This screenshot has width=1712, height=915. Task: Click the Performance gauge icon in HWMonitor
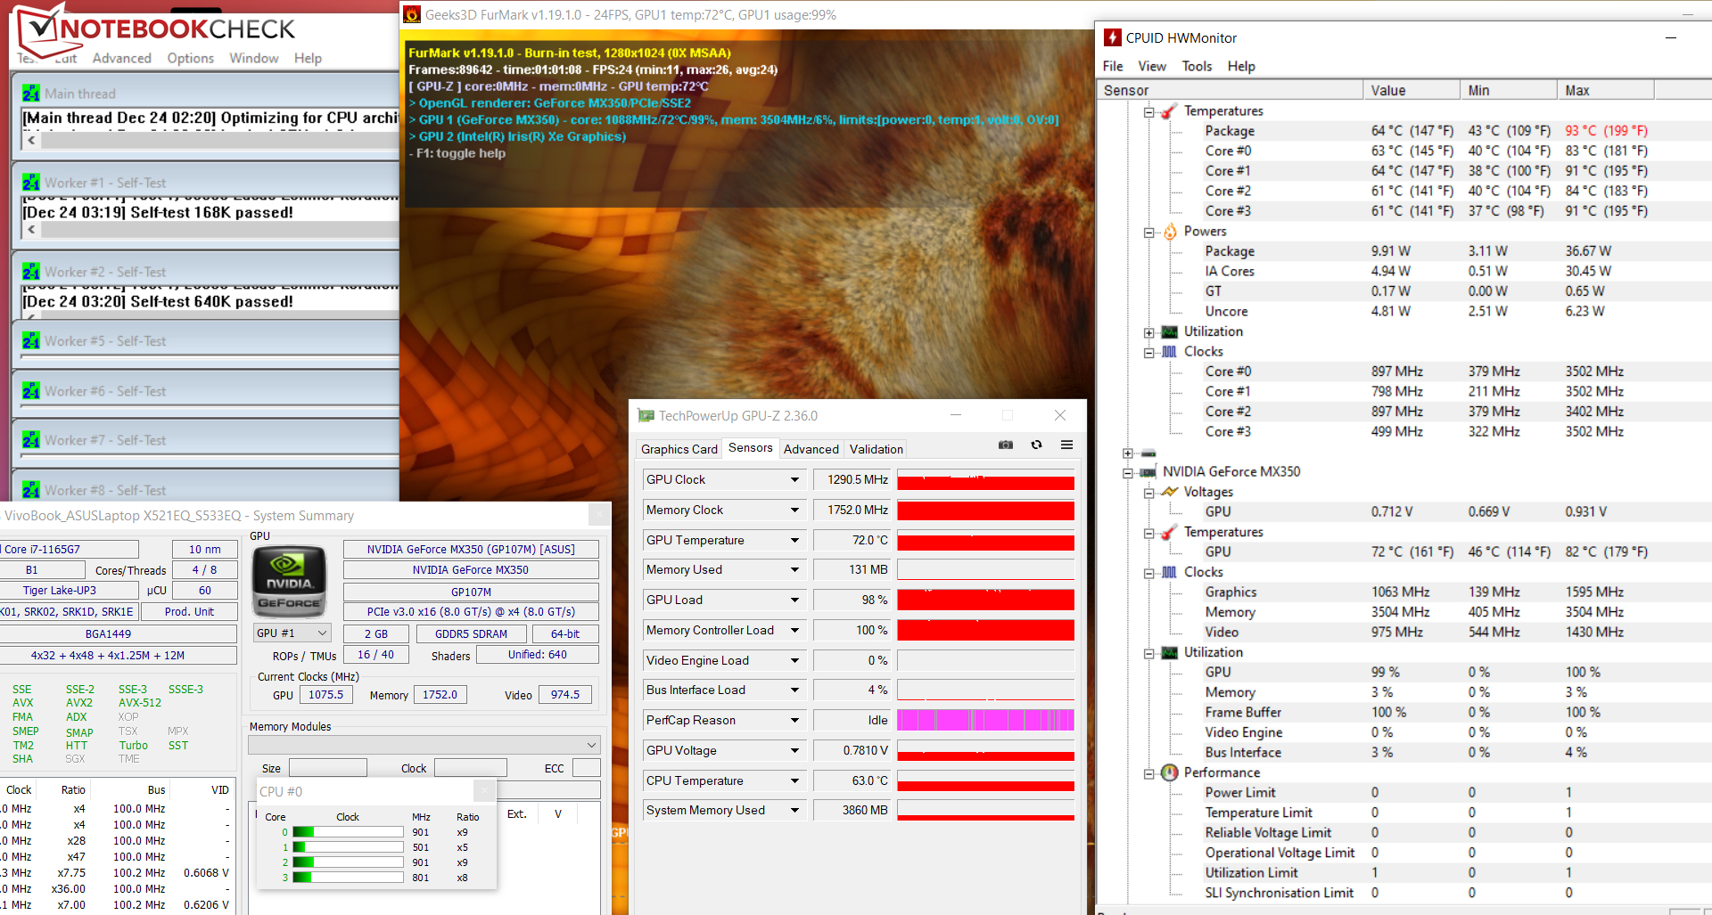pos(1169,772)
